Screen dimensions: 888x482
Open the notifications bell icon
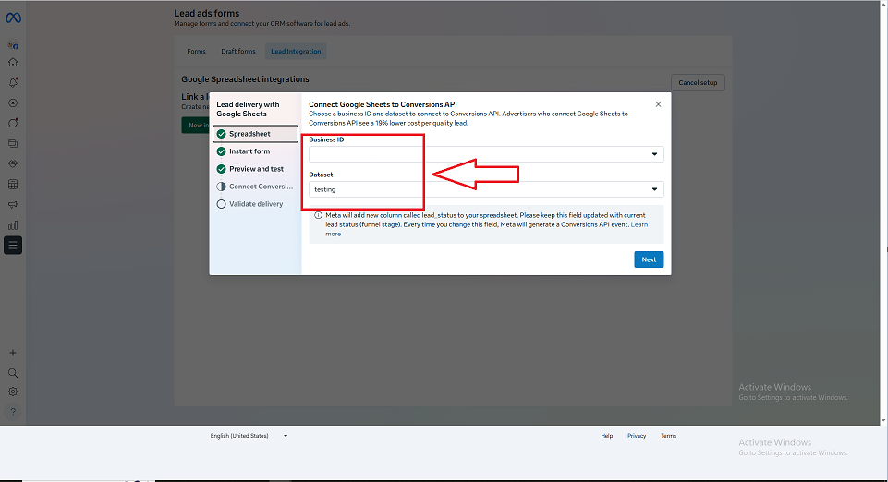point(13,82)
